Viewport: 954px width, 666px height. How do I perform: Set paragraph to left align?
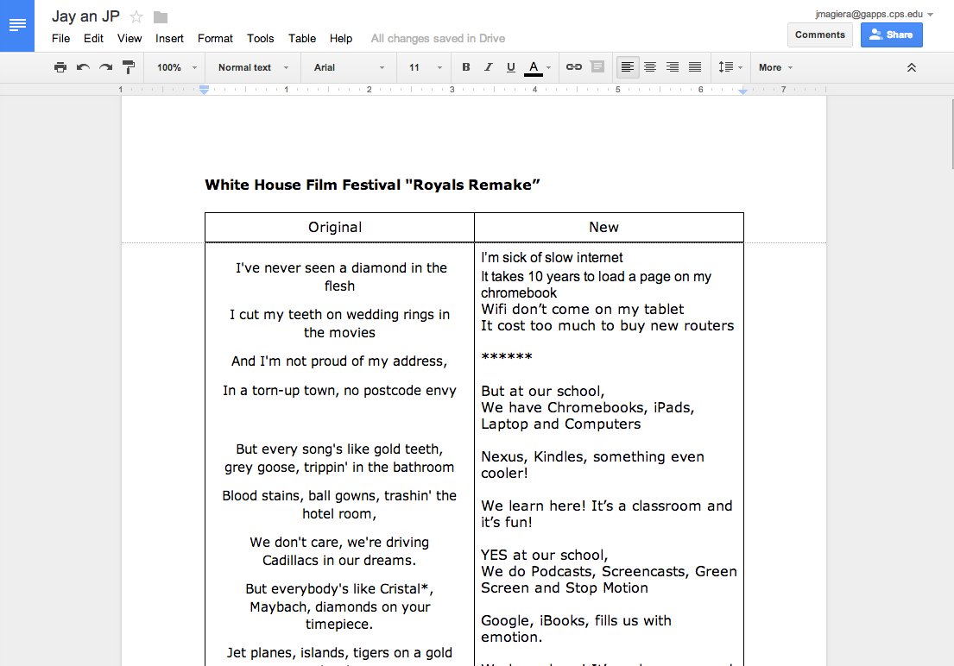(x=628, y=67)
